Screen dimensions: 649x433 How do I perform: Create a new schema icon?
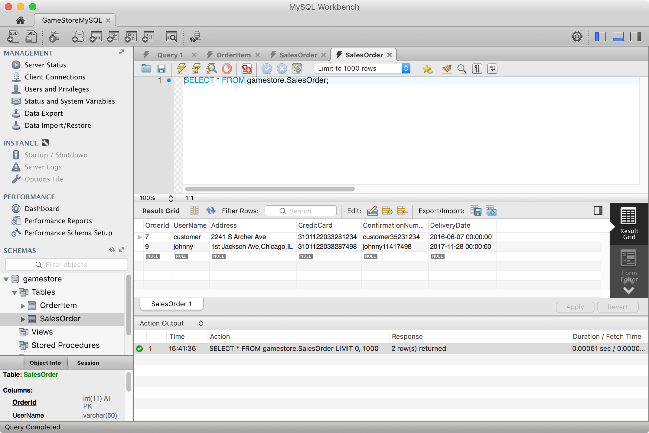[x=78, y=37]
